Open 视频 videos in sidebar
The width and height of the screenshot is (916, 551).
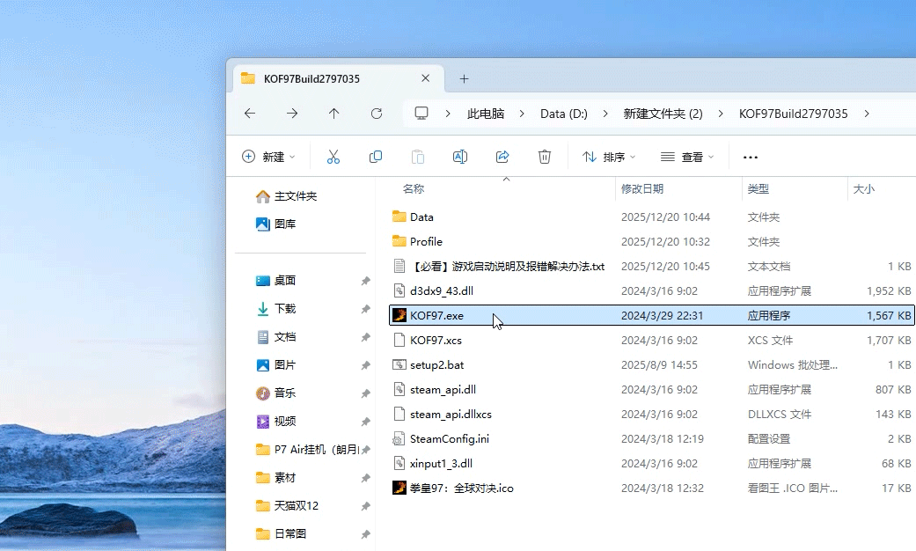[276, 422]
